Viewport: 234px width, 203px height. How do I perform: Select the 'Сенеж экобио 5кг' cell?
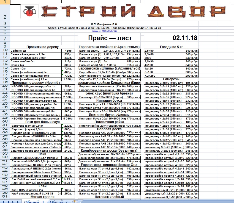point(36,61)
